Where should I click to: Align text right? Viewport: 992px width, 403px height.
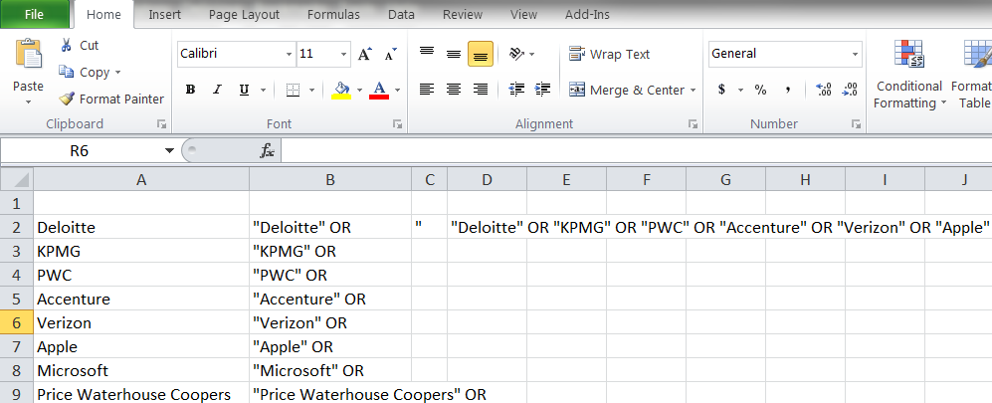pyautogui.click(x=481, y=90)
